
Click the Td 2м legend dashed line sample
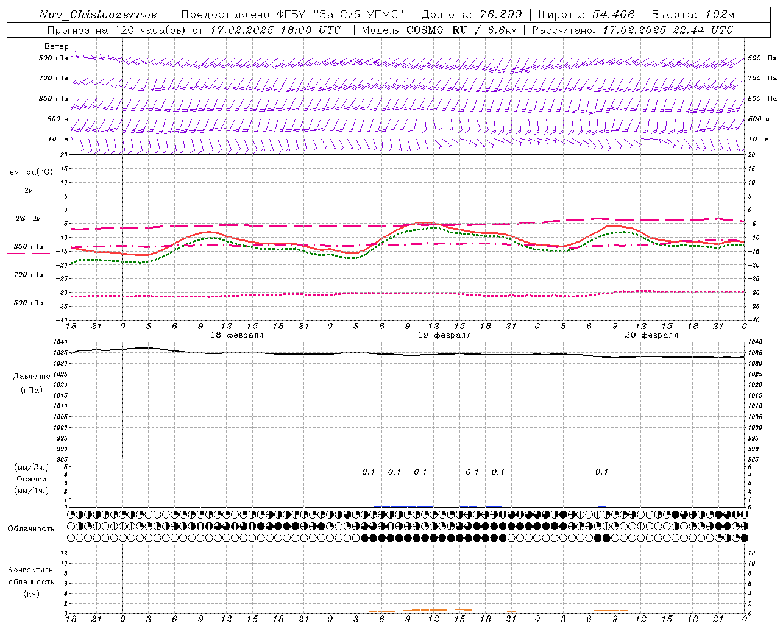coord(27,225)
